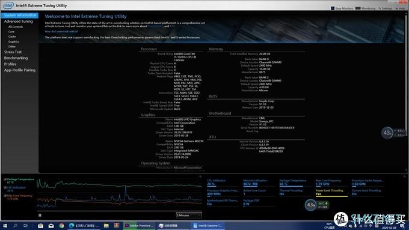Toggle the CPU Utilization graph checkbox

point(5,187)
